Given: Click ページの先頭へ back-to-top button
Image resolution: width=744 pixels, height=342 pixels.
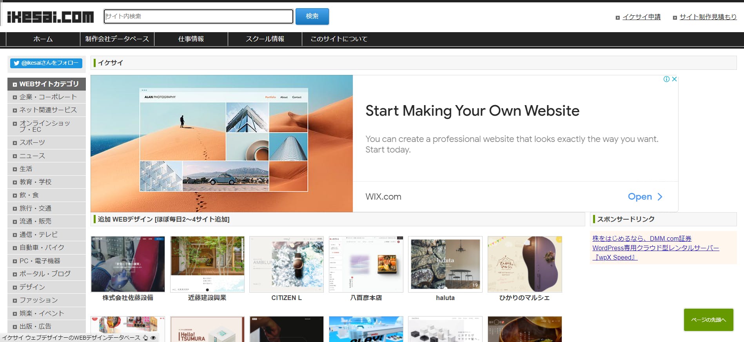Looking at the screenshot, I should click(x=709, y=320).
